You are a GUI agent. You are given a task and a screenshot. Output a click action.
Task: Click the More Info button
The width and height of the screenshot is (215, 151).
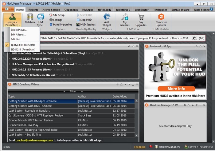pyautogui.click(x=176, y=89)
